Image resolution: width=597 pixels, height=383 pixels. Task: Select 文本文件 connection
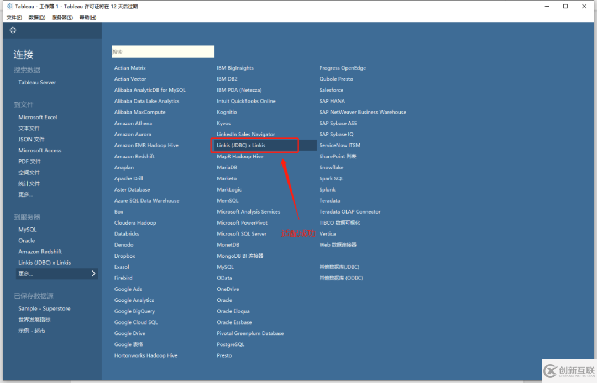pyautogui.click(x=29, y=128)
